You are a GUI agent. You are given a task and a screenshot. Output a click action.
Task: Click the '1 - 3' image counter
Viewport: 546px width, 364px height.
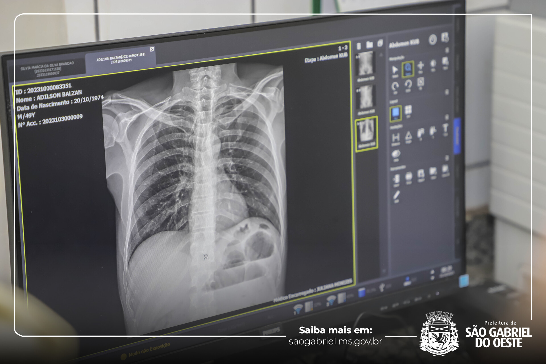tap(343, 48)
